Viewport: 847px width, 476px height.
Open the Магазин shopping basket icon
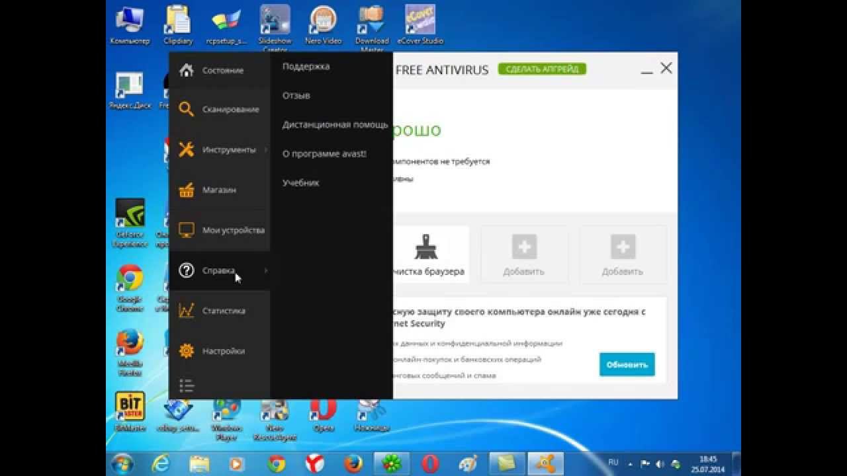point(187,190)
